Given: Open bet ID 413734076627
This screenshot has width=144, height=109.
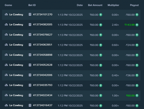Looking at the screenshot, I should click(43, 35).
